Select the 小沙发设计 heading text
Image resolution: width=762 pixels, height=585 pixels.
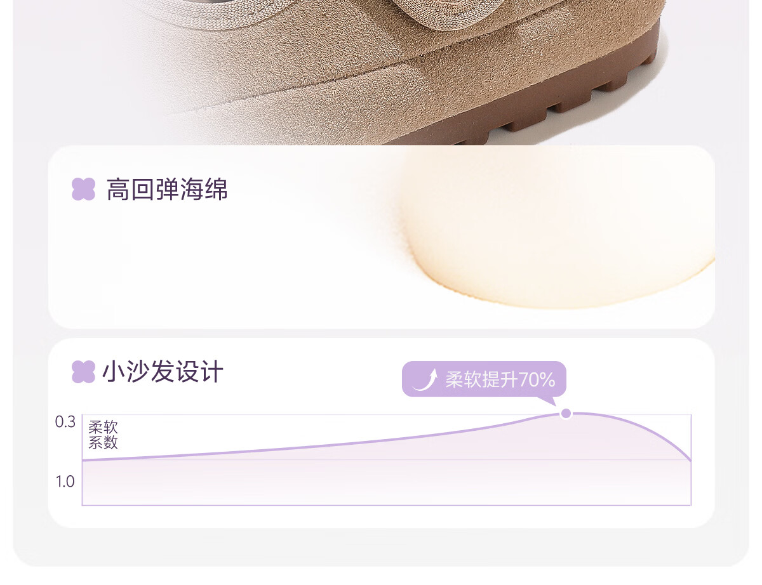point(163,372)
